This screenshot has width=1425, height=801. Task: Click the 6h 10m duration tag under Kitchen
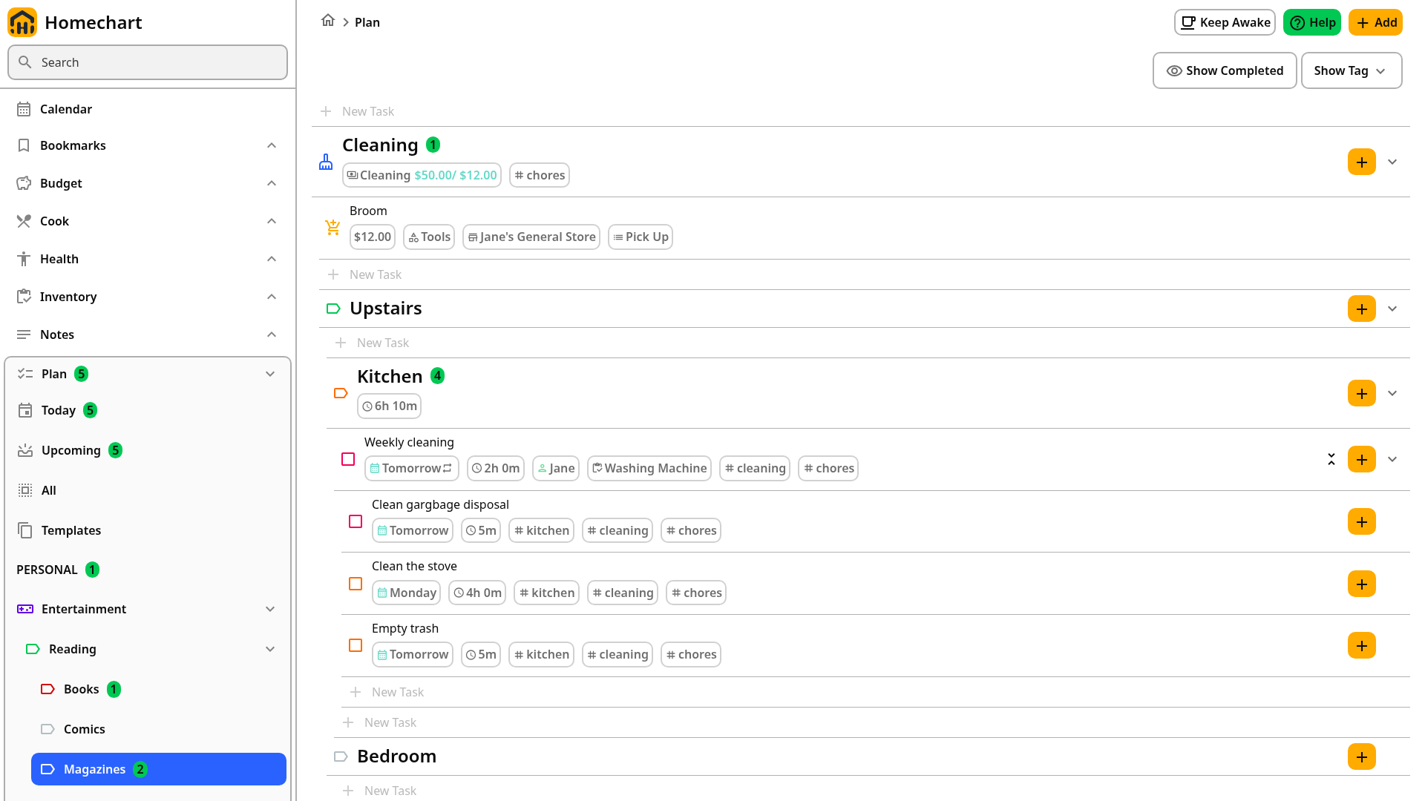pyautogui.click(x=389, y=406)
